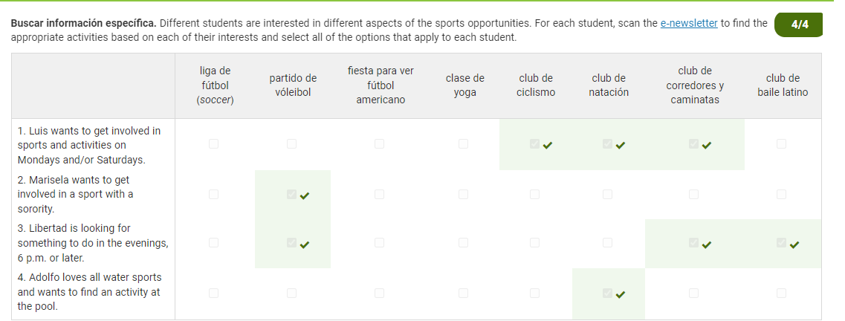Click the 4/4 score badge
Image resolution: width=845 pixels, height=321 pixels.
(x=799, y=25)
